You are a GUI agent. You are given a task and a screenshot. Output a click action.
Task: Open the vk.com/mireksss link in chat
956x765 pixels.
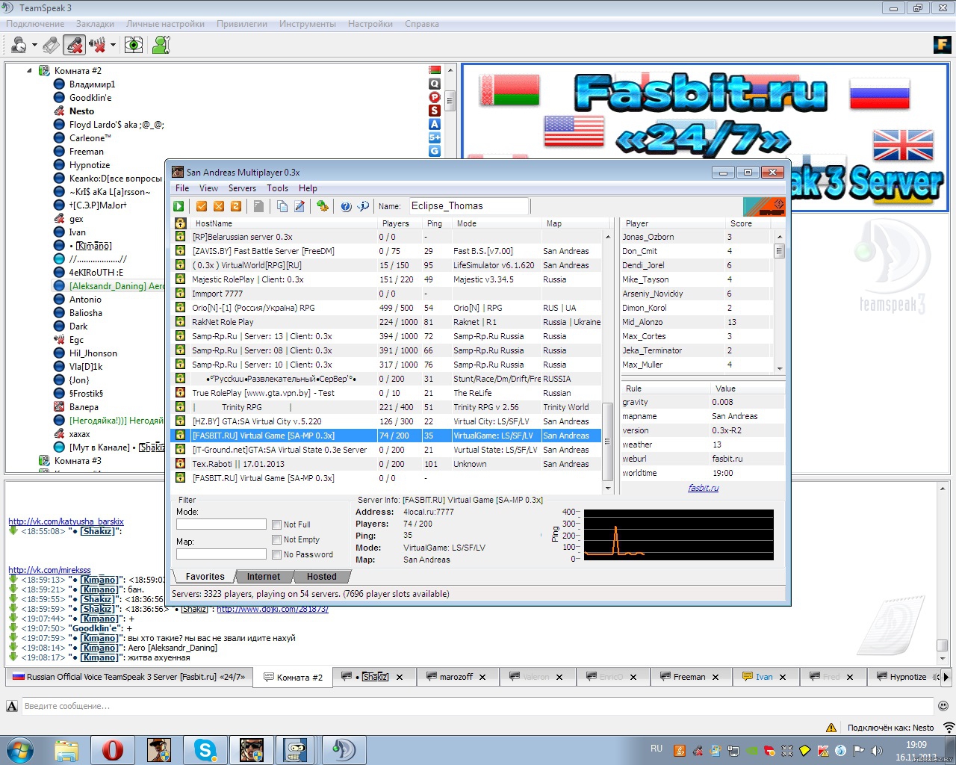pyautogui.click(x=49, y=570)
